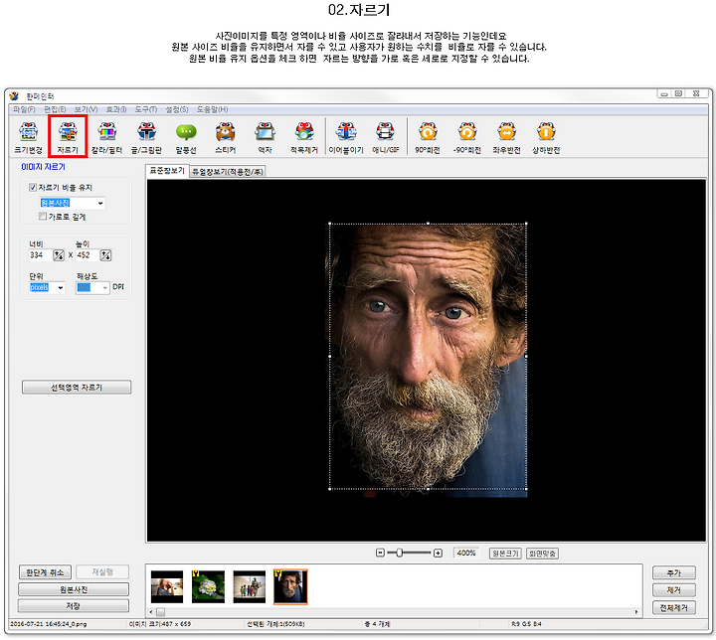Image resolution: width=716 pixels, height=640 pixels.
Task: Click the 저장 save button
Action: [x=74, y=606]
